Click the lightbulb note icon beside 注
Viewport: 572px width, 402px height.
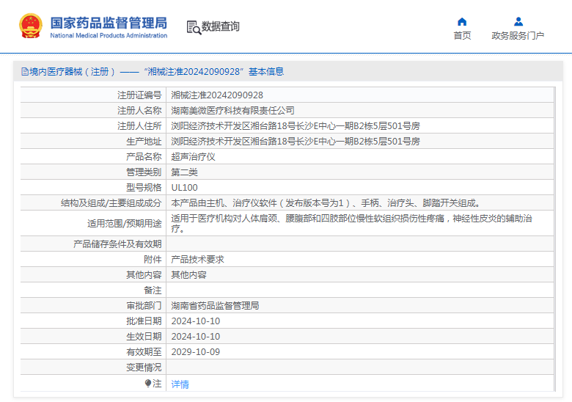click(x=147, y=383)
